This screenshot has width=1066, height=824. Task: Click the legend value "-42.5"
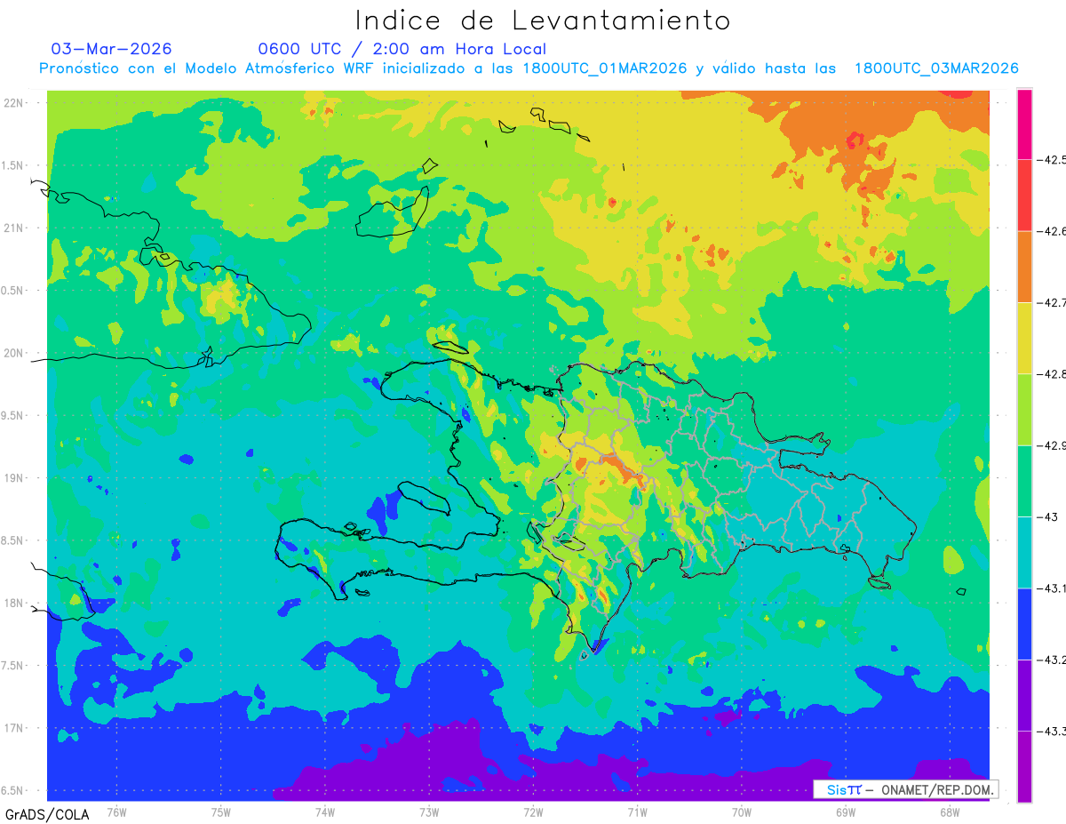[1051, 160]
